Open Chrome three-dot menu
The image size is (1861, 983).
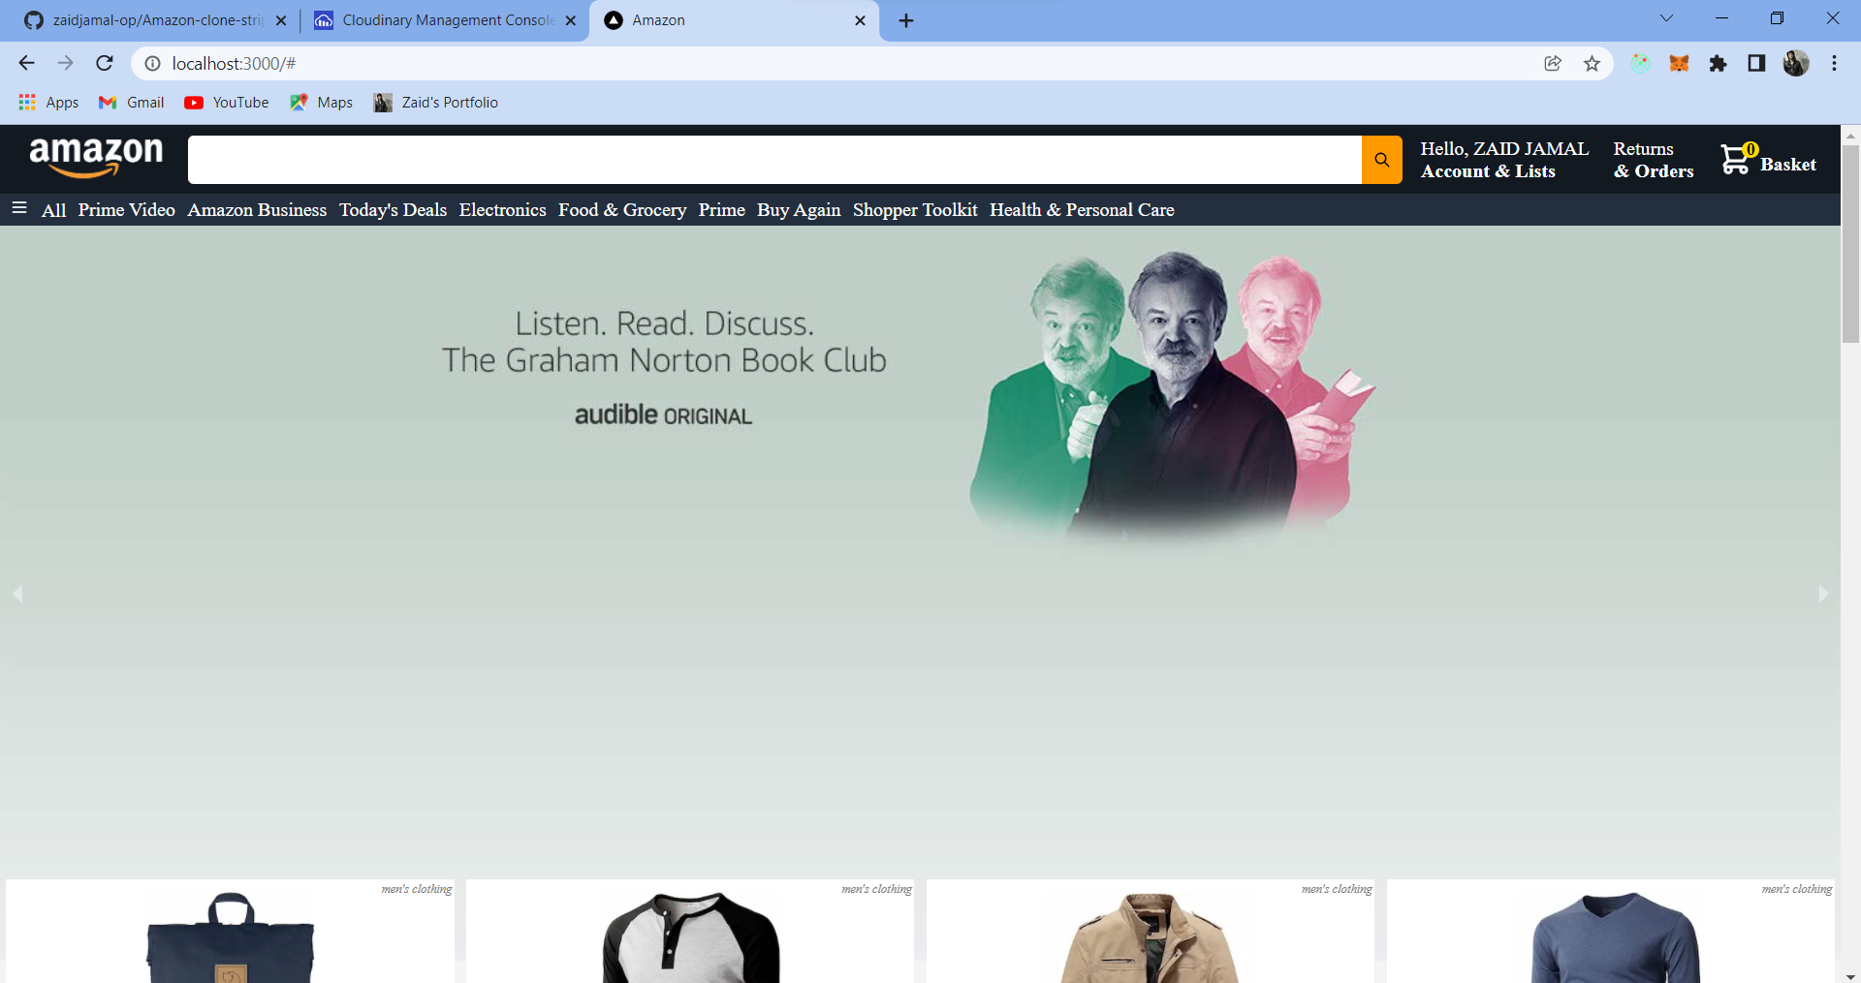click(x=1834, y=63)
